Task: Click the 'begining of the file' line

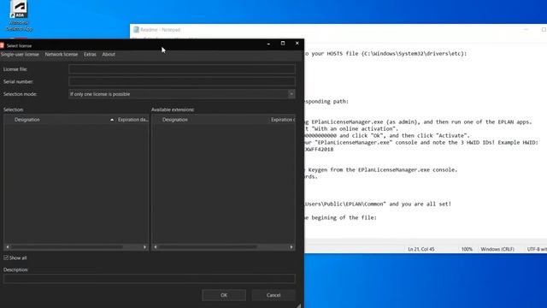Action: [x=340, y=217]
